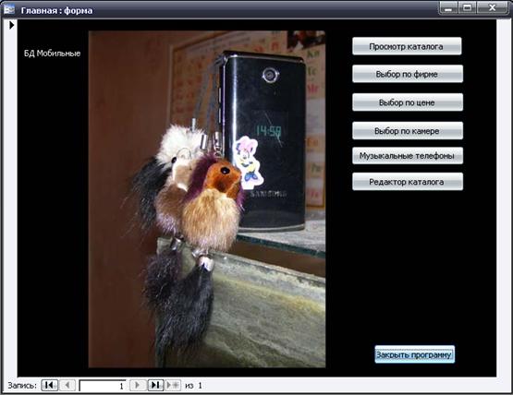Jump to the last record

point(155,385)
